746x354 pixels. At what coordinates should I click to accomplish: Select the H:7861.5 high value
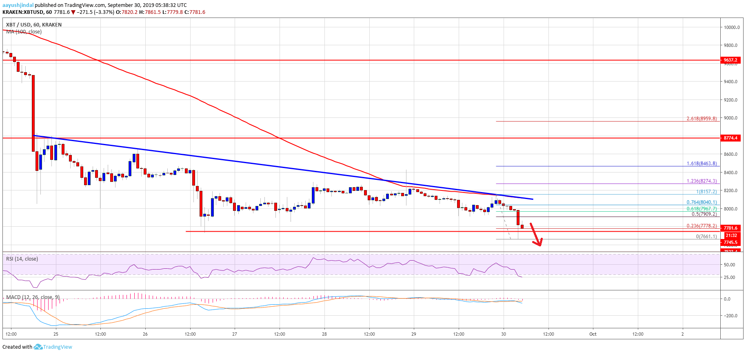[x=150, y=12]
